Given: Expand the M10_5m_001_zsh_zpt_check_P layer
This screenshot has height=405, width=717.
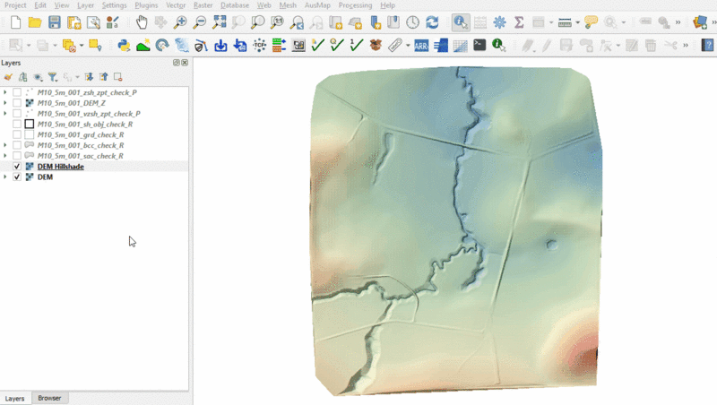Looking at the screenshot, I should click(x=5, y=92).
